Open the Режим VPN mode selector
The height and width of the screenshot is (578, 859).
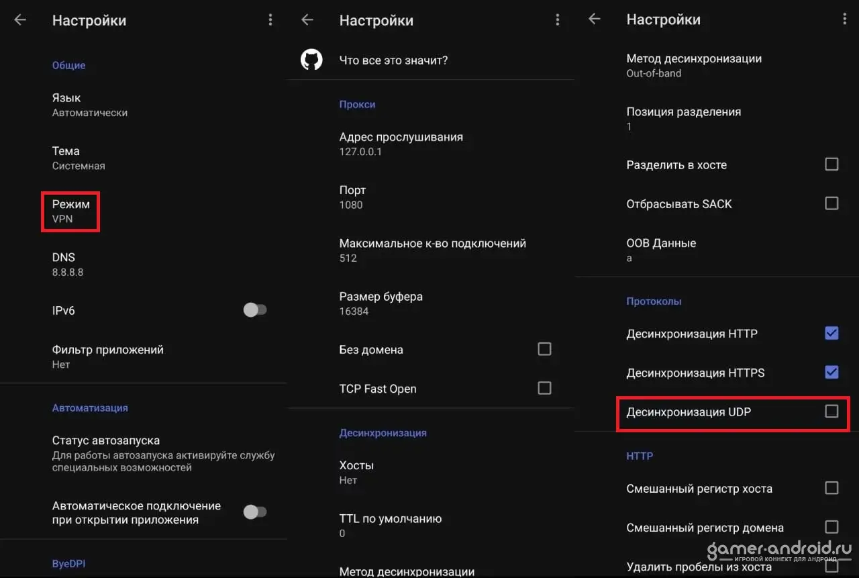tap(70, 211)
